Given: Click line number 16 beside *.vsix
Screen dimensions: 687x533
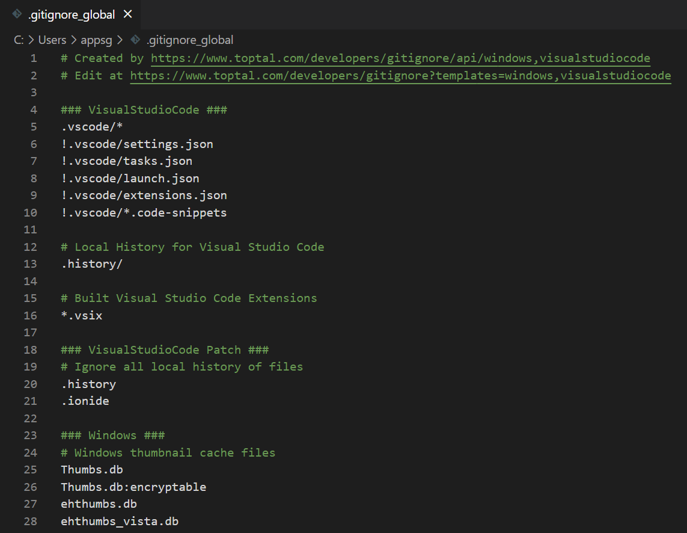Looking at the screenshot, I should (x=30, y=315).
